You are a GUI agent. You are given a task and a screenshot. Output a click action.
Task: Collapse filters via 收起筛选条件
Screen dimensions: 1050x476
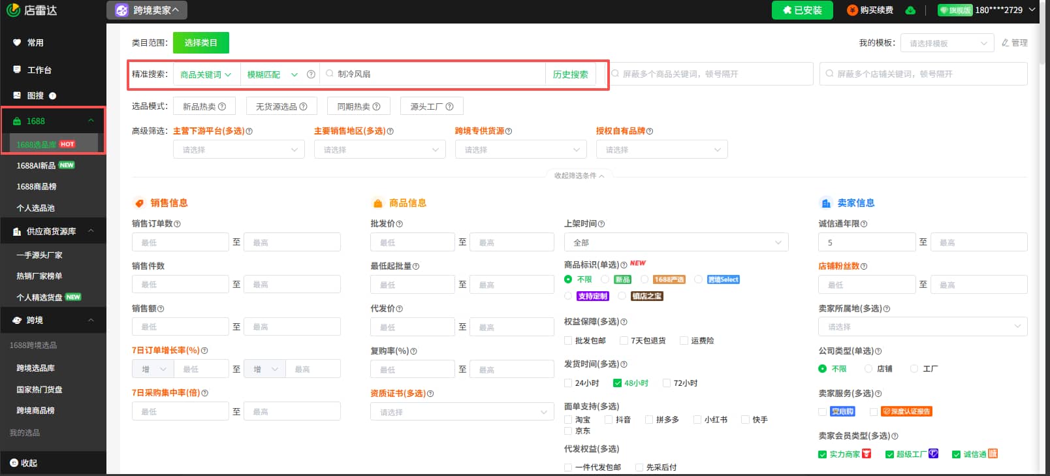coord(579,176)
